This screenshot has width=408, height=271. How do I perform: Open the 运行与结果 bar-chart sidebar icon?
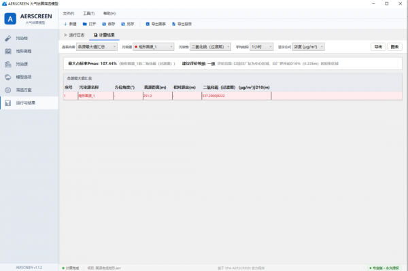click(8, 103)
